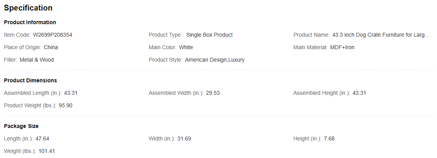Viewport: 437px width, 158px height.
Task: Click Assembled Height value 43.31
Action: [359, 93]
